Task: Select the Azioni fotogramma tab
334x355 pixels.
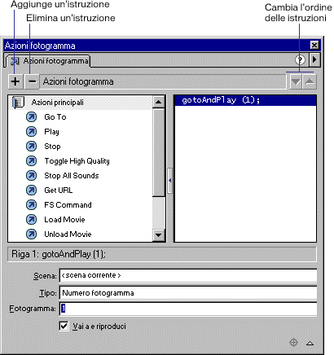Action: [48, 61]
